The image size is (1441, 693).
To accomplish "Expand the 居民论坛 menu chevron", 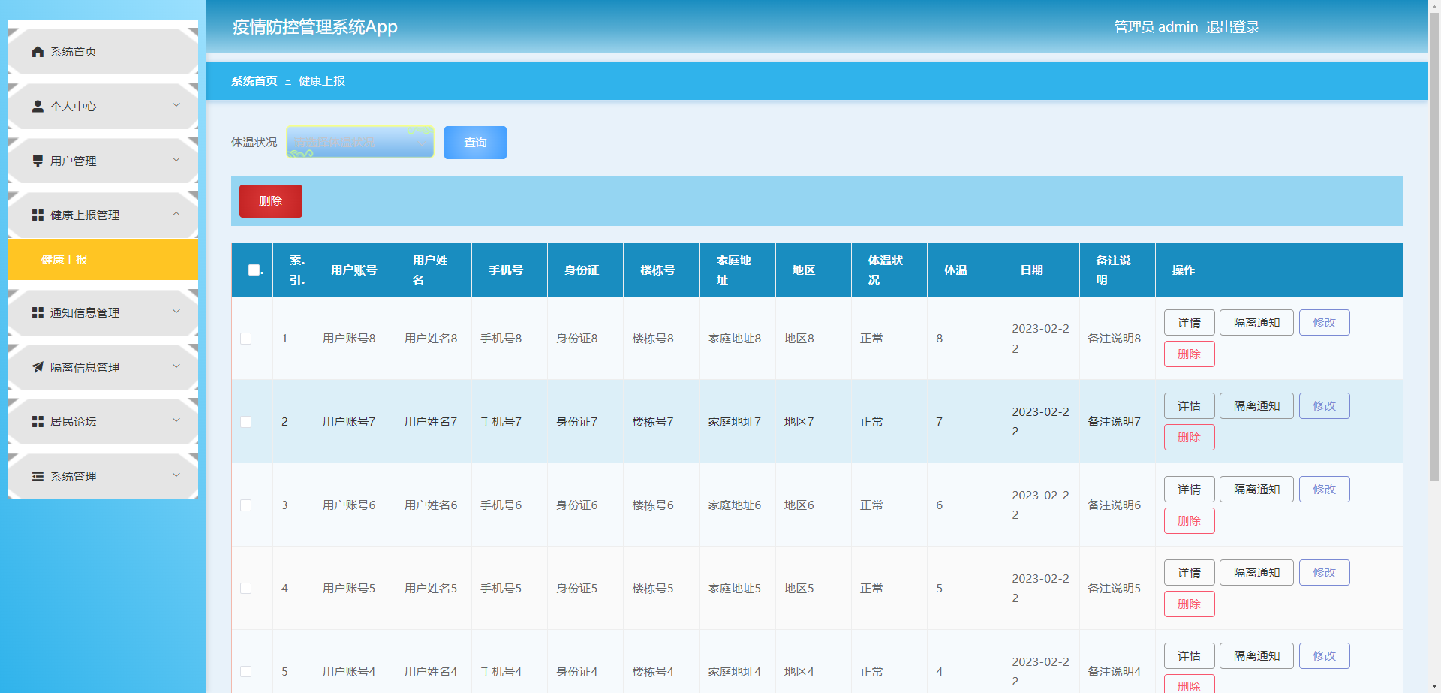I will (x=176, y=420).
